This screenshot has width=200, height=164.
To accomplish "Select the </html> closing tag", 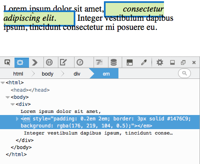I will pos(16,154).
